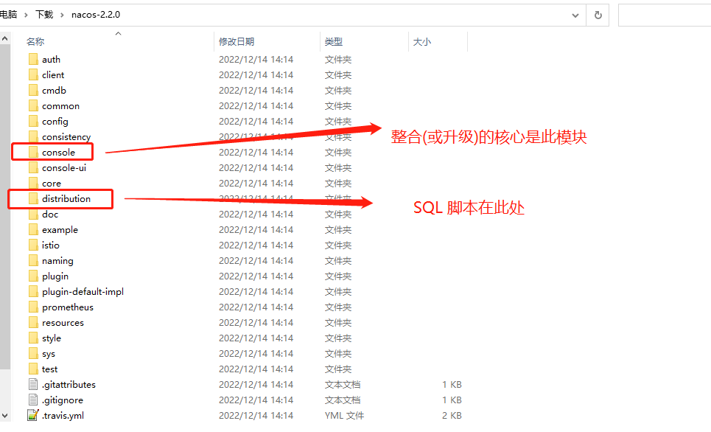Click the .travis.yml file icon
711x432 pixels.
click(x=33, y=415)
